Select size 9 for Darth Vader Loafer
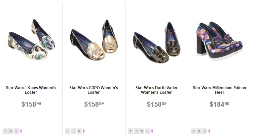Image resolution: width=254 pixels, height=139 pixels. [x=147, y=131]
